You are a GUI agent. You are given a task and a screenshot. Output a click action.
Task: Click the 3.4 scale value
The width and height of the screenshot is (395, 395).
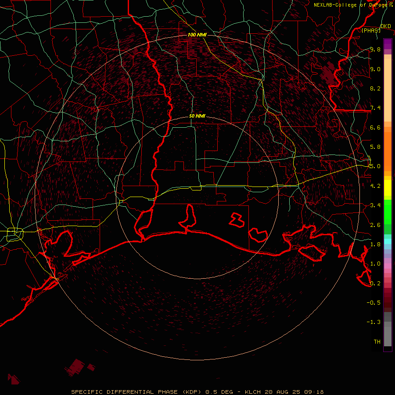[x=375, y=205]
